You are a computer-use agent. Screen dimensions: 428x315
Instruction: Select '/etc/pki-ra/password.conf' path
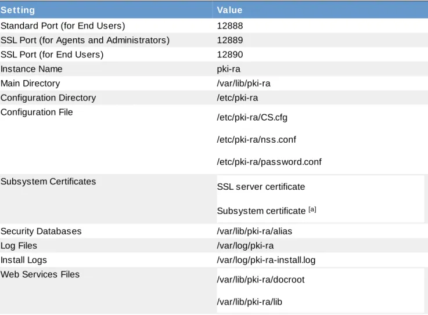pos(269,162)
